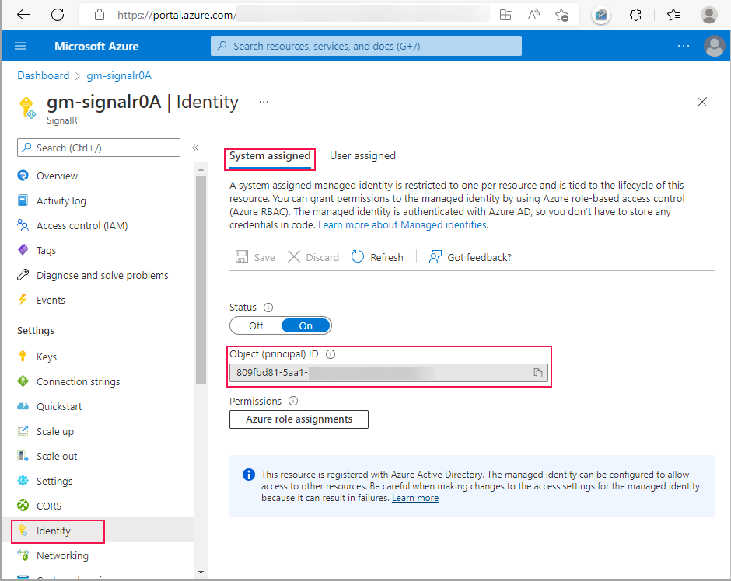Copy the Object (principal) ID
731x581 pixels.
click(537, 373)
